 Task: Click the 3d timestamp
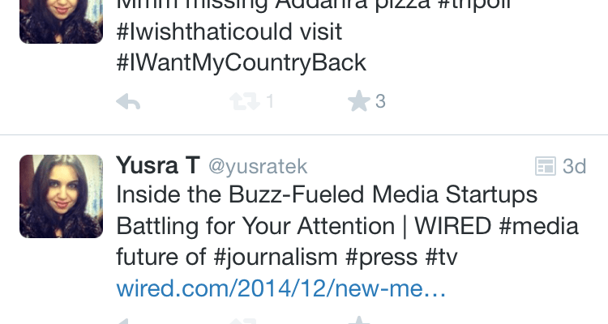pos(574,167)
